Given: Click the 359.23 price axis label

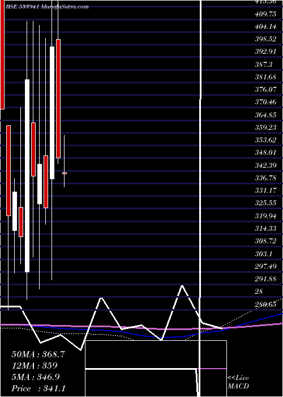Looking at the screenshot, I should [265, 128].
